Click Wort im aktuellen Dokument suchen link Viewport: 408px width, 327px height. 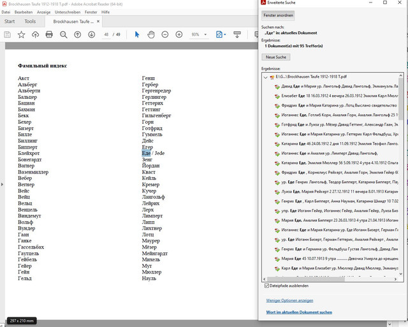tap(299, 312)
